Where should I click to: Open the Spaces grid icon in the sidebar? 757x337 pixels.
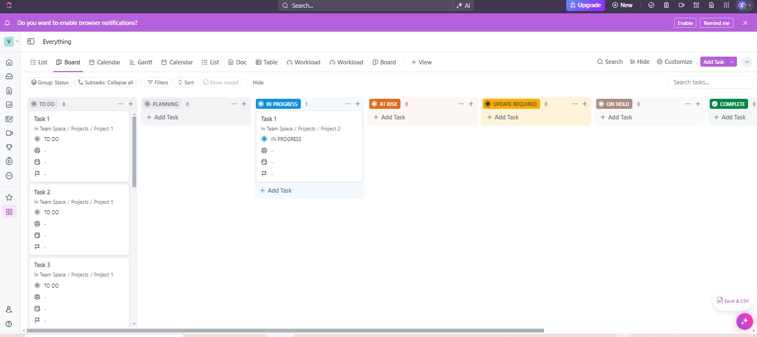[9, 212]
